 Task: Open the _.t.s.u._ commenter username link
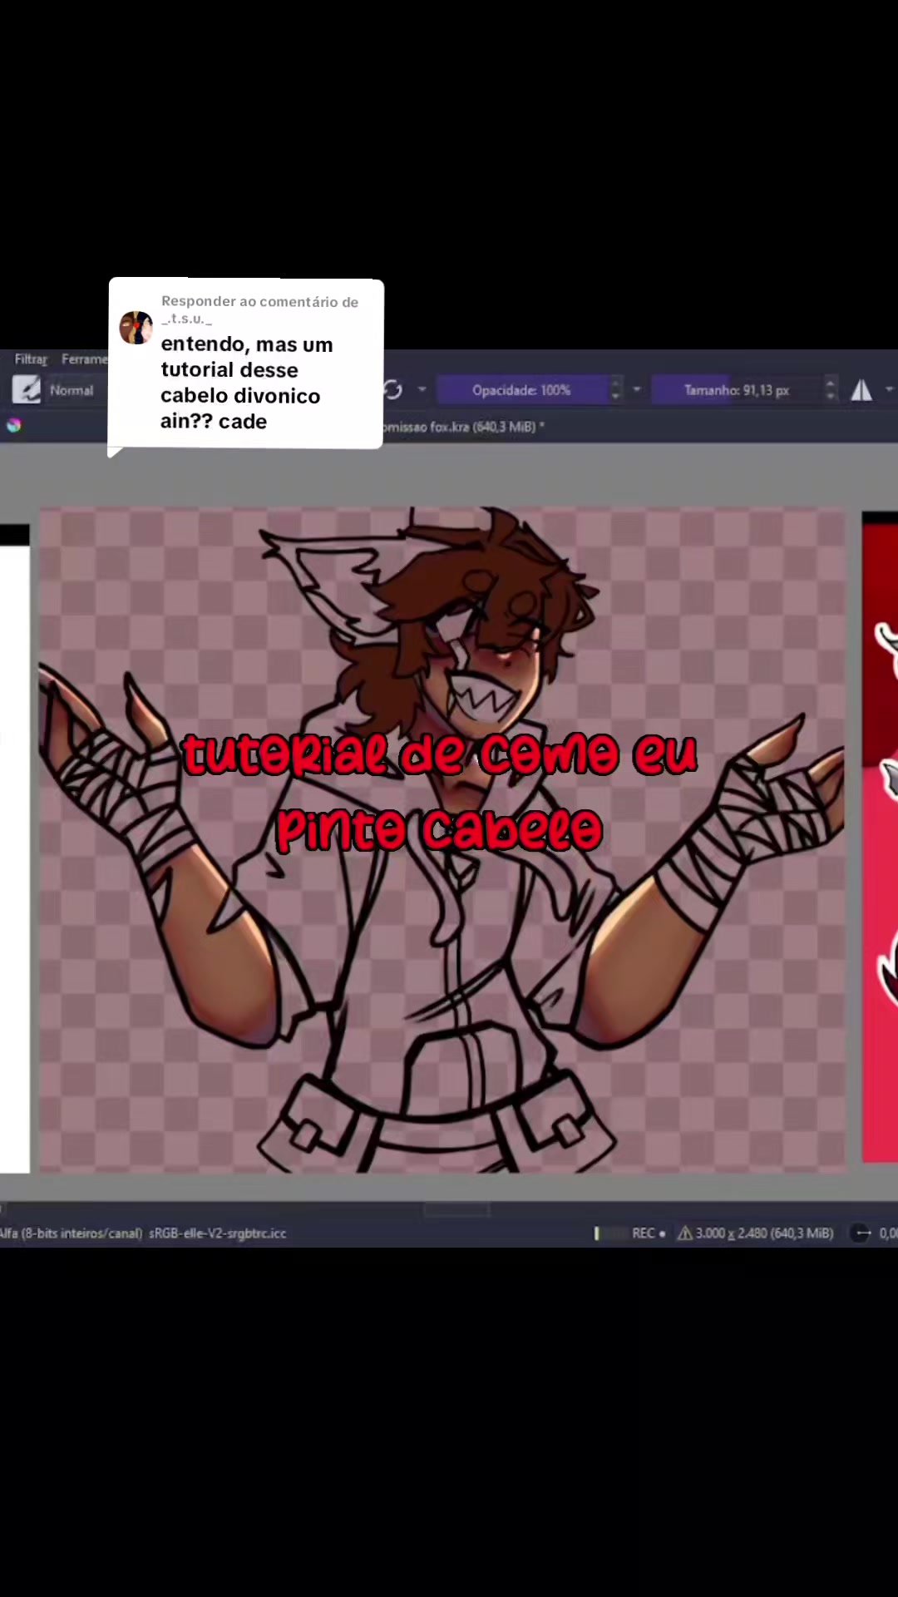(x=186, y=319)
